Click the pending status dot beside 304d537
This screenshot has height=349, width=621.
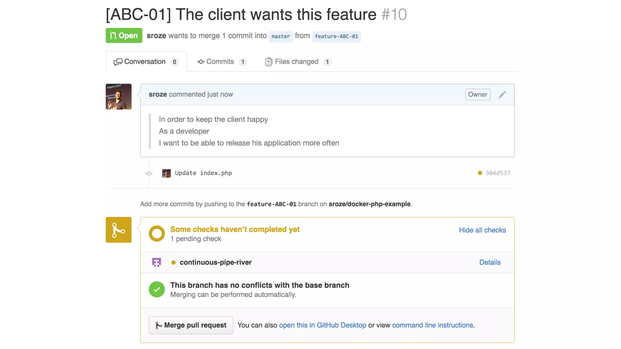[480, 173]
